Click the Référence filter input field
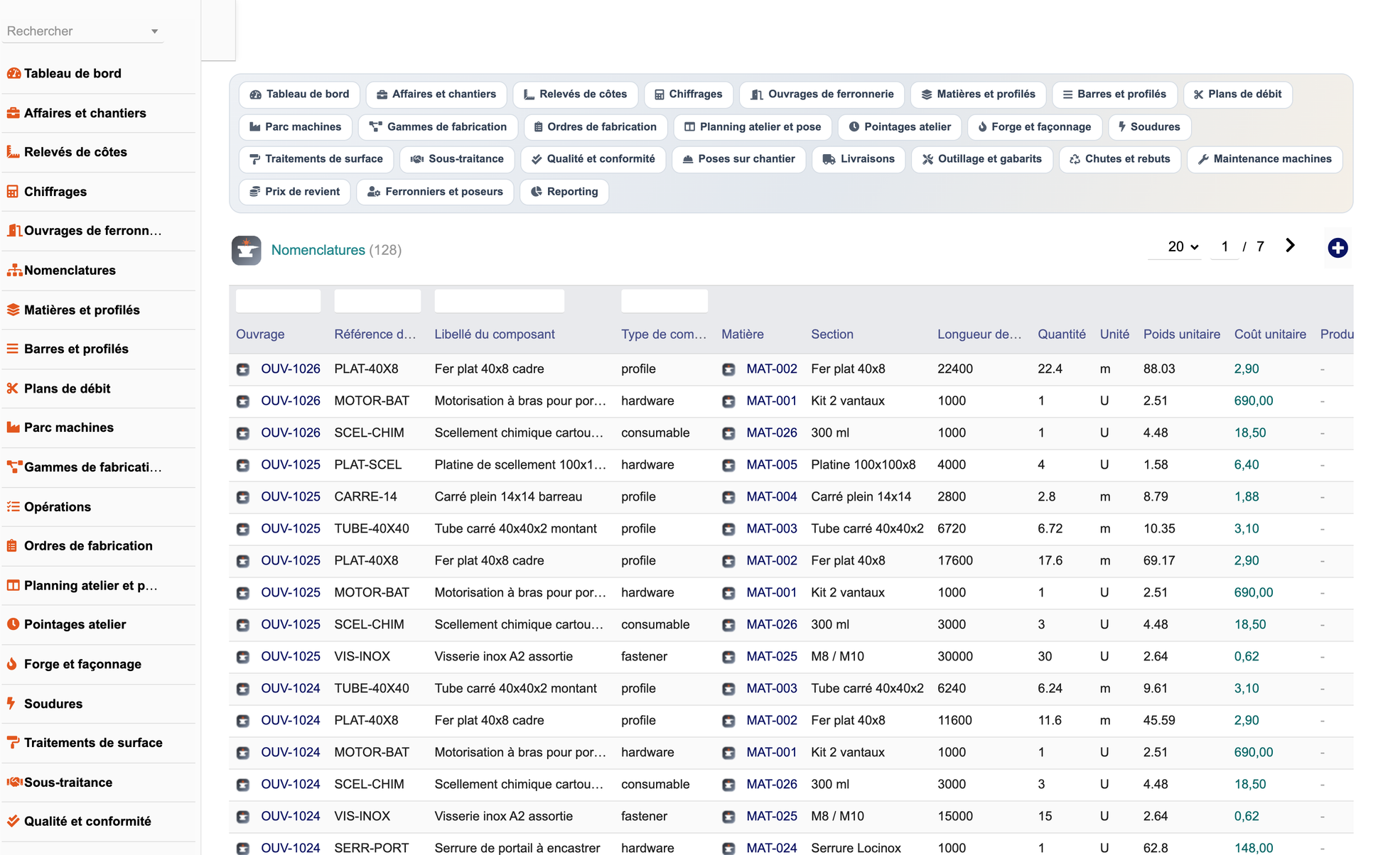1383x855 pixels. 377,301
